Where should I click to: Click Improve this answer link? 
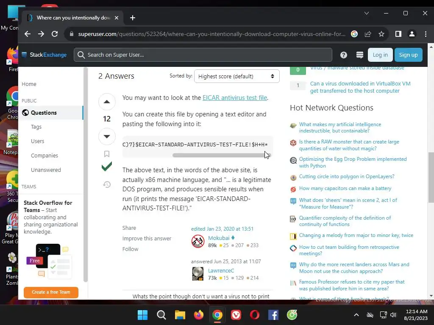(x=147, y=239)
